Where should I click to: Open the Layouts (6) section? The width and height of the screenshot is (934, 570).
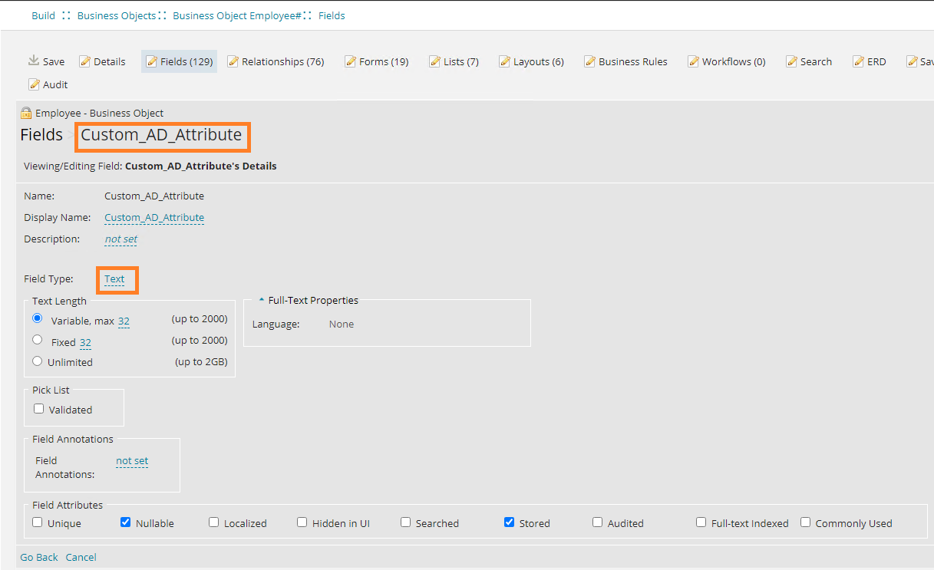(x=531, y=61)
